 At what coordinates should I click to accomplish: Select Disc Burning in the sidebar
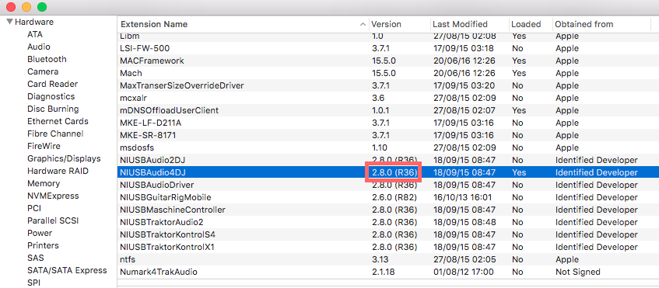pos(53,109)
